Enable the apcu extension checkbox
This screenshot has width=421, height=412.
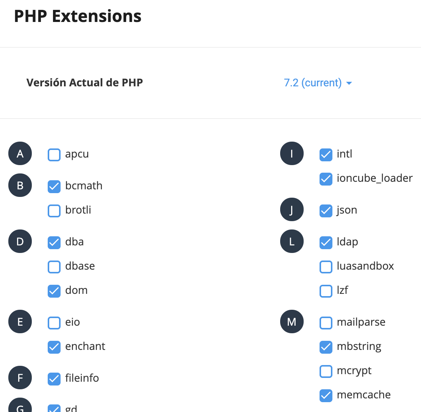[x=54, y=154]
